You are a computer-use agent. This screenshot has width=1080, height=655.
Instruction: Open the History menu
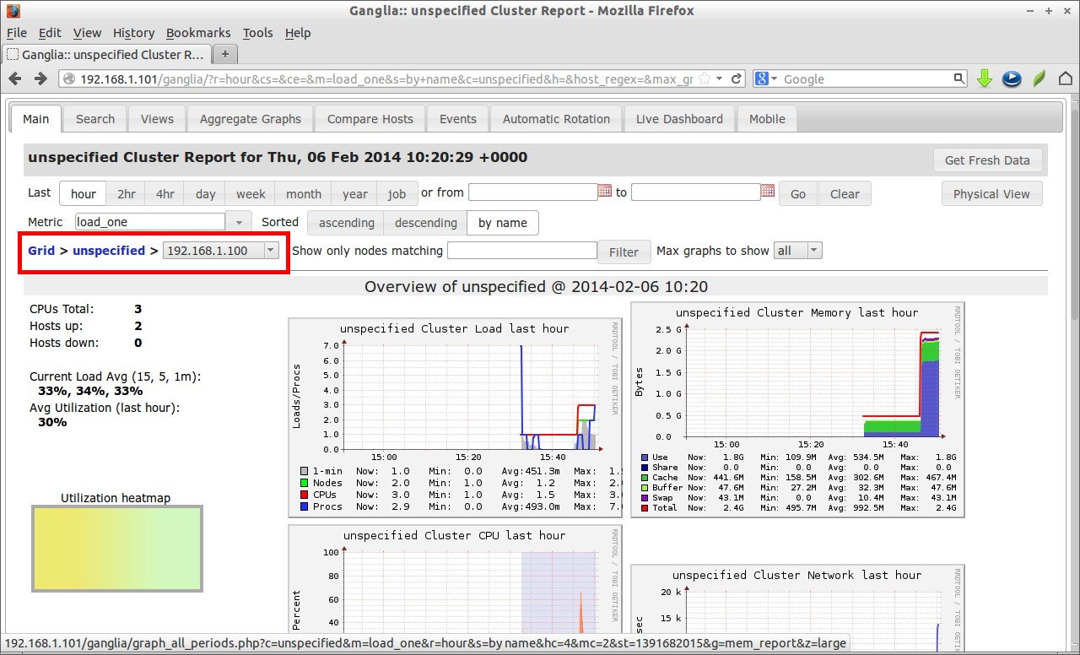(133, 33)
